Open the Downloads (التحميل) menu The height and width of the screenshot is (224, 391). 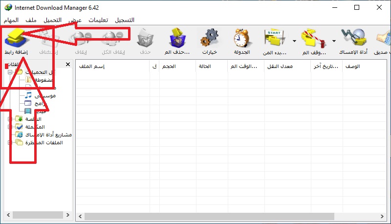[53, 20]
